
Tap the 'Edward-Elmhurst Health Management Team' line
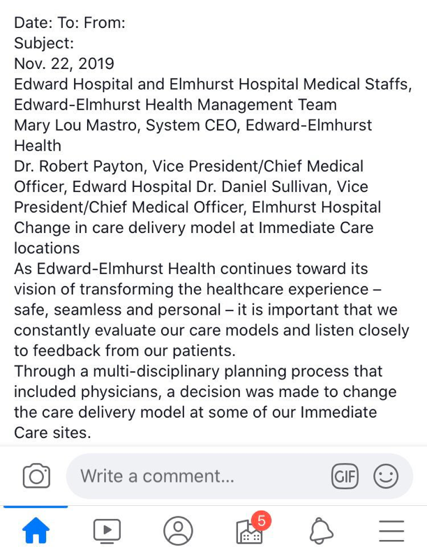tap(175, 105)
